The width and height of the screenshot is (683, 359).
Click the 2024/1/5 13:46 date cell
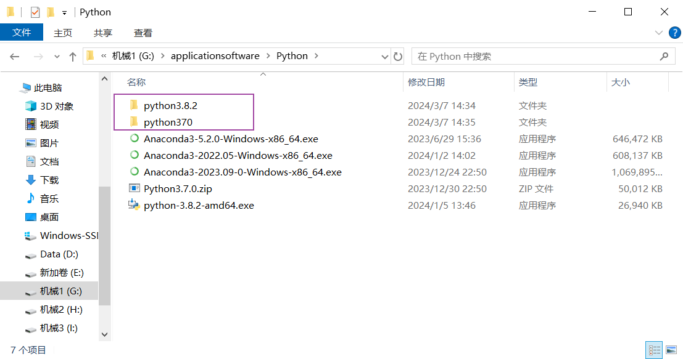442,205
